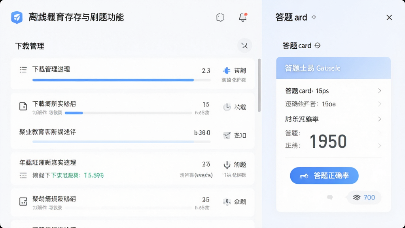The image size is (405, 228).
Task: Click the blue shield app logo
Action: [x=17, y=17]
